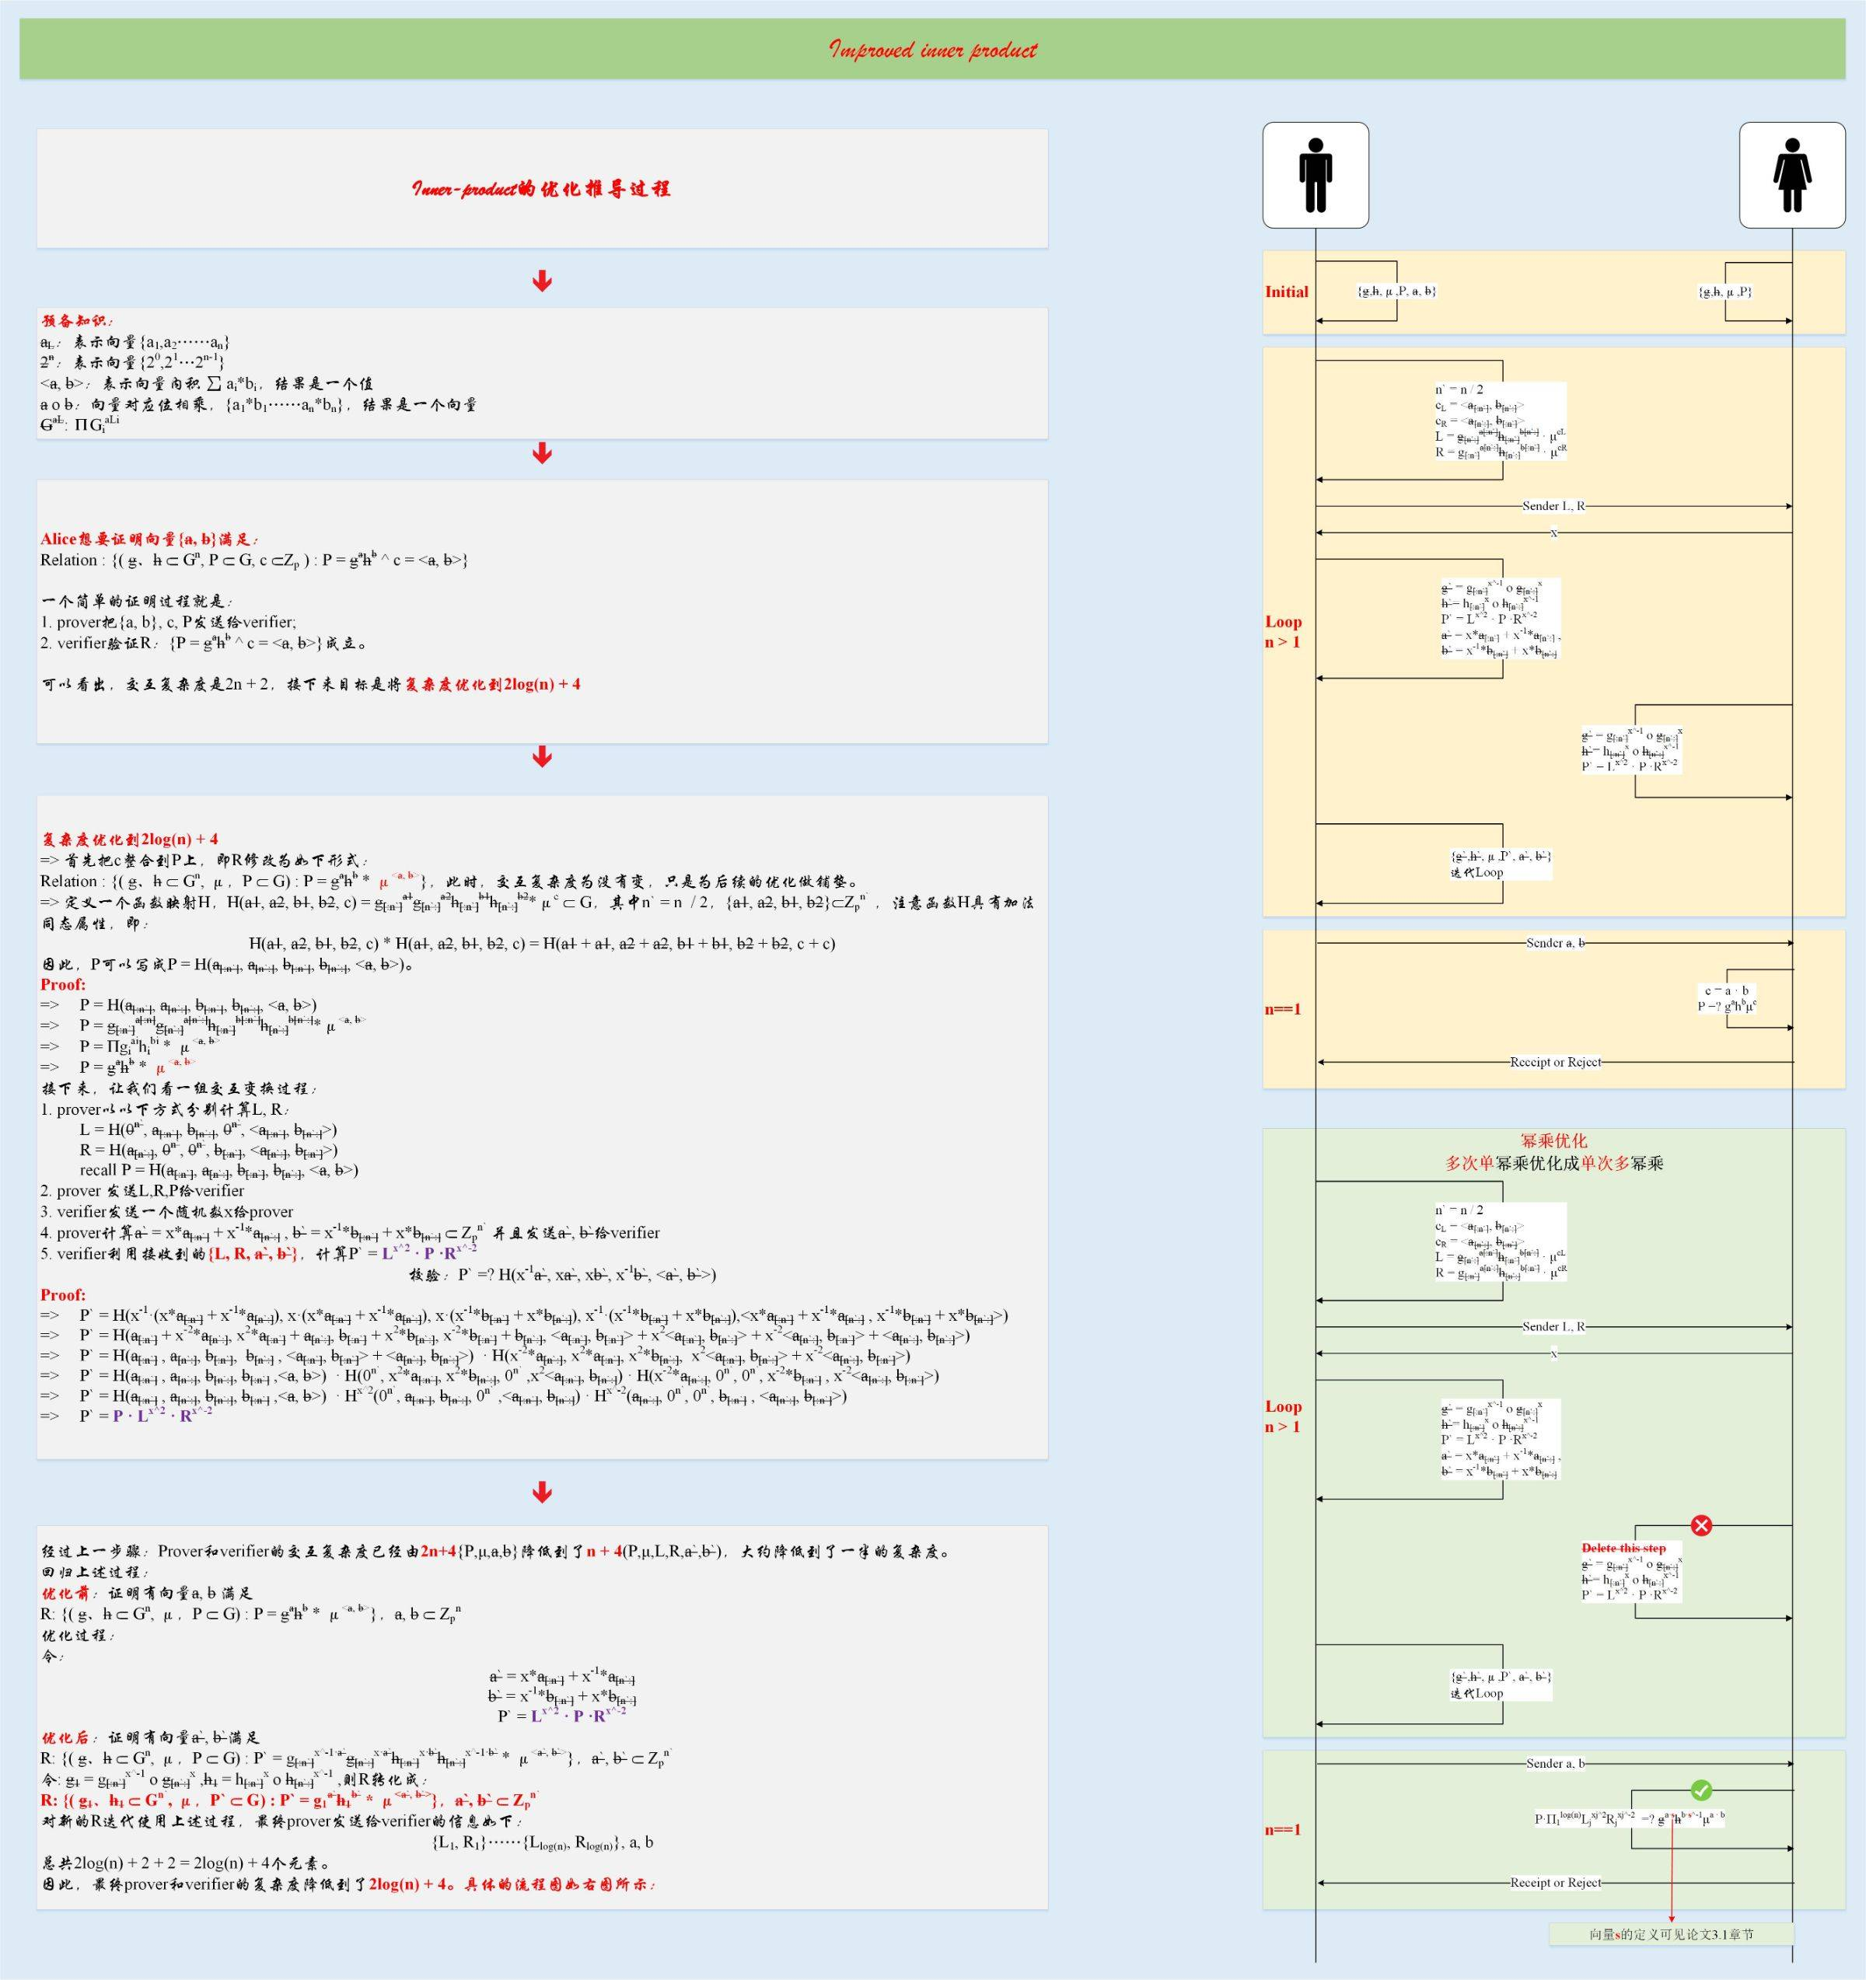Click red down arrow below 预备知识 section

coord(542,453)
